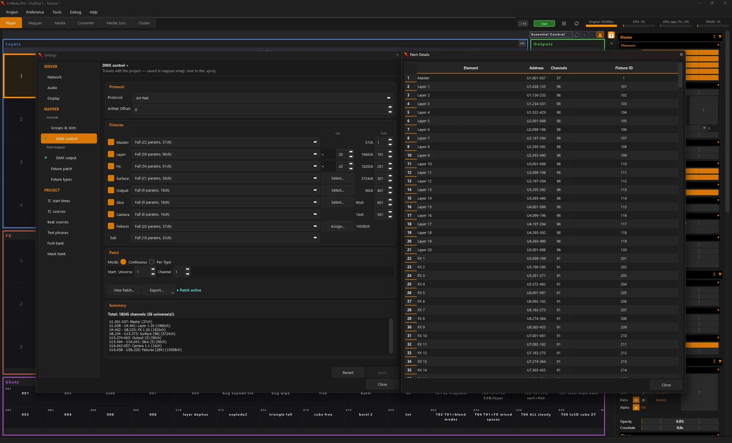Collapse side panel with the orange arrow
Viewport: 732px width, 443px height.
click(611, 44)
